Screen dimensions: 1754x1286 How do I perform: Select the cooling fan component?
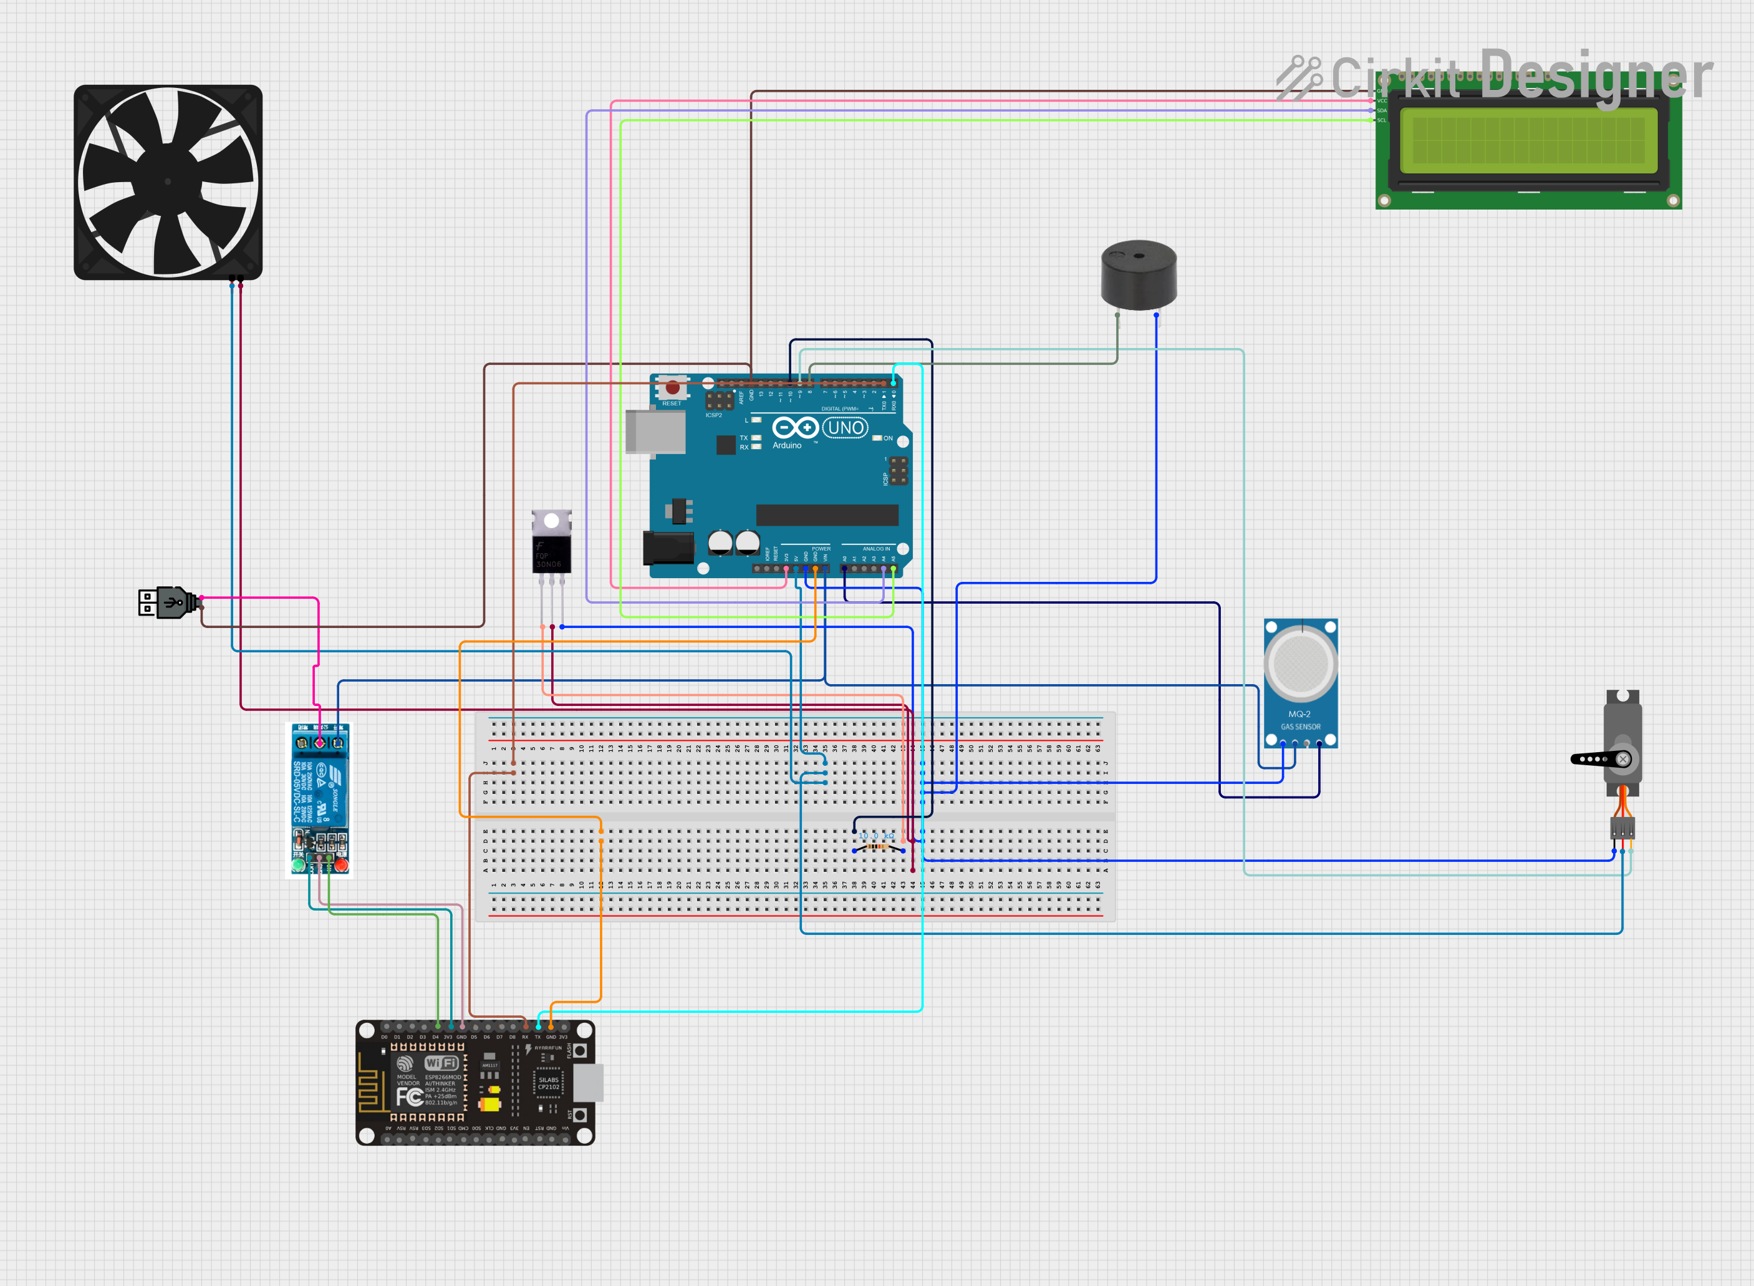[168, 182]
